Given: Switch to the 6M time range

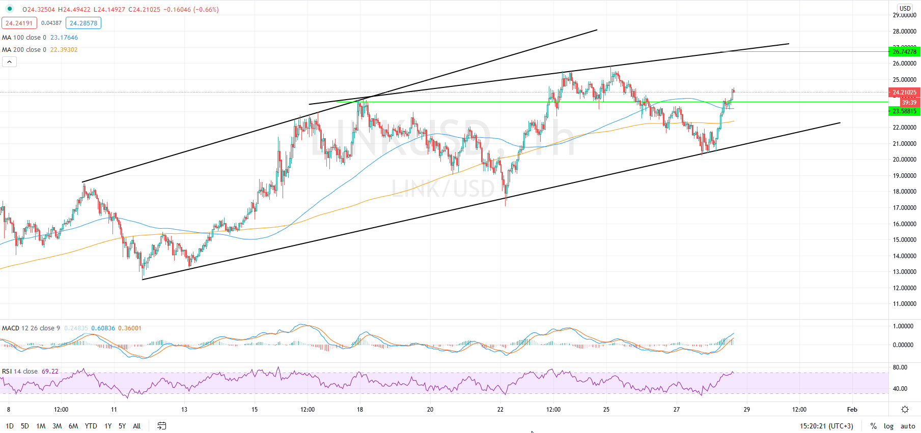Looking at the screenshot, I should pyautogui.click(x=73, y=426).
